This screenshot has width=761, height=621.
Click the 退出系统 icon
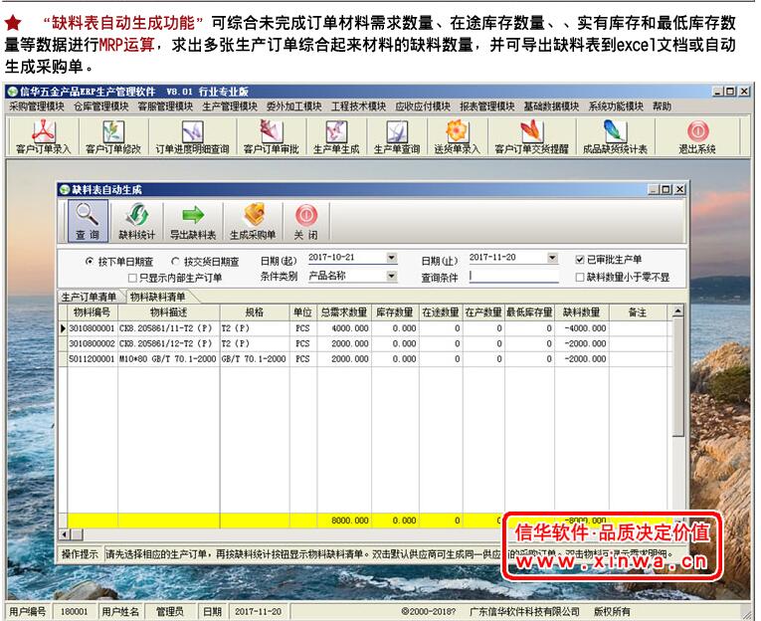(x=697, y=135)
